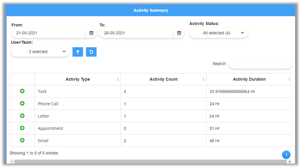This screenshot has height=168, width=301.
Task: Click inside the Search field
Action: click(260, 64)
